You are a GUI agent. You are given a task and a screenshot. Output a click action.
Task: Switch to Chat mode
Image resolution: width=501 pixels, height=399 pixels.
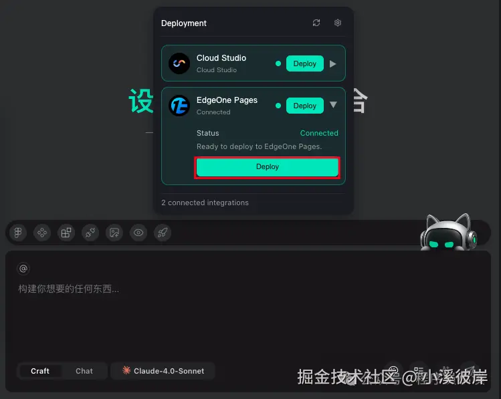coord(84,371)
